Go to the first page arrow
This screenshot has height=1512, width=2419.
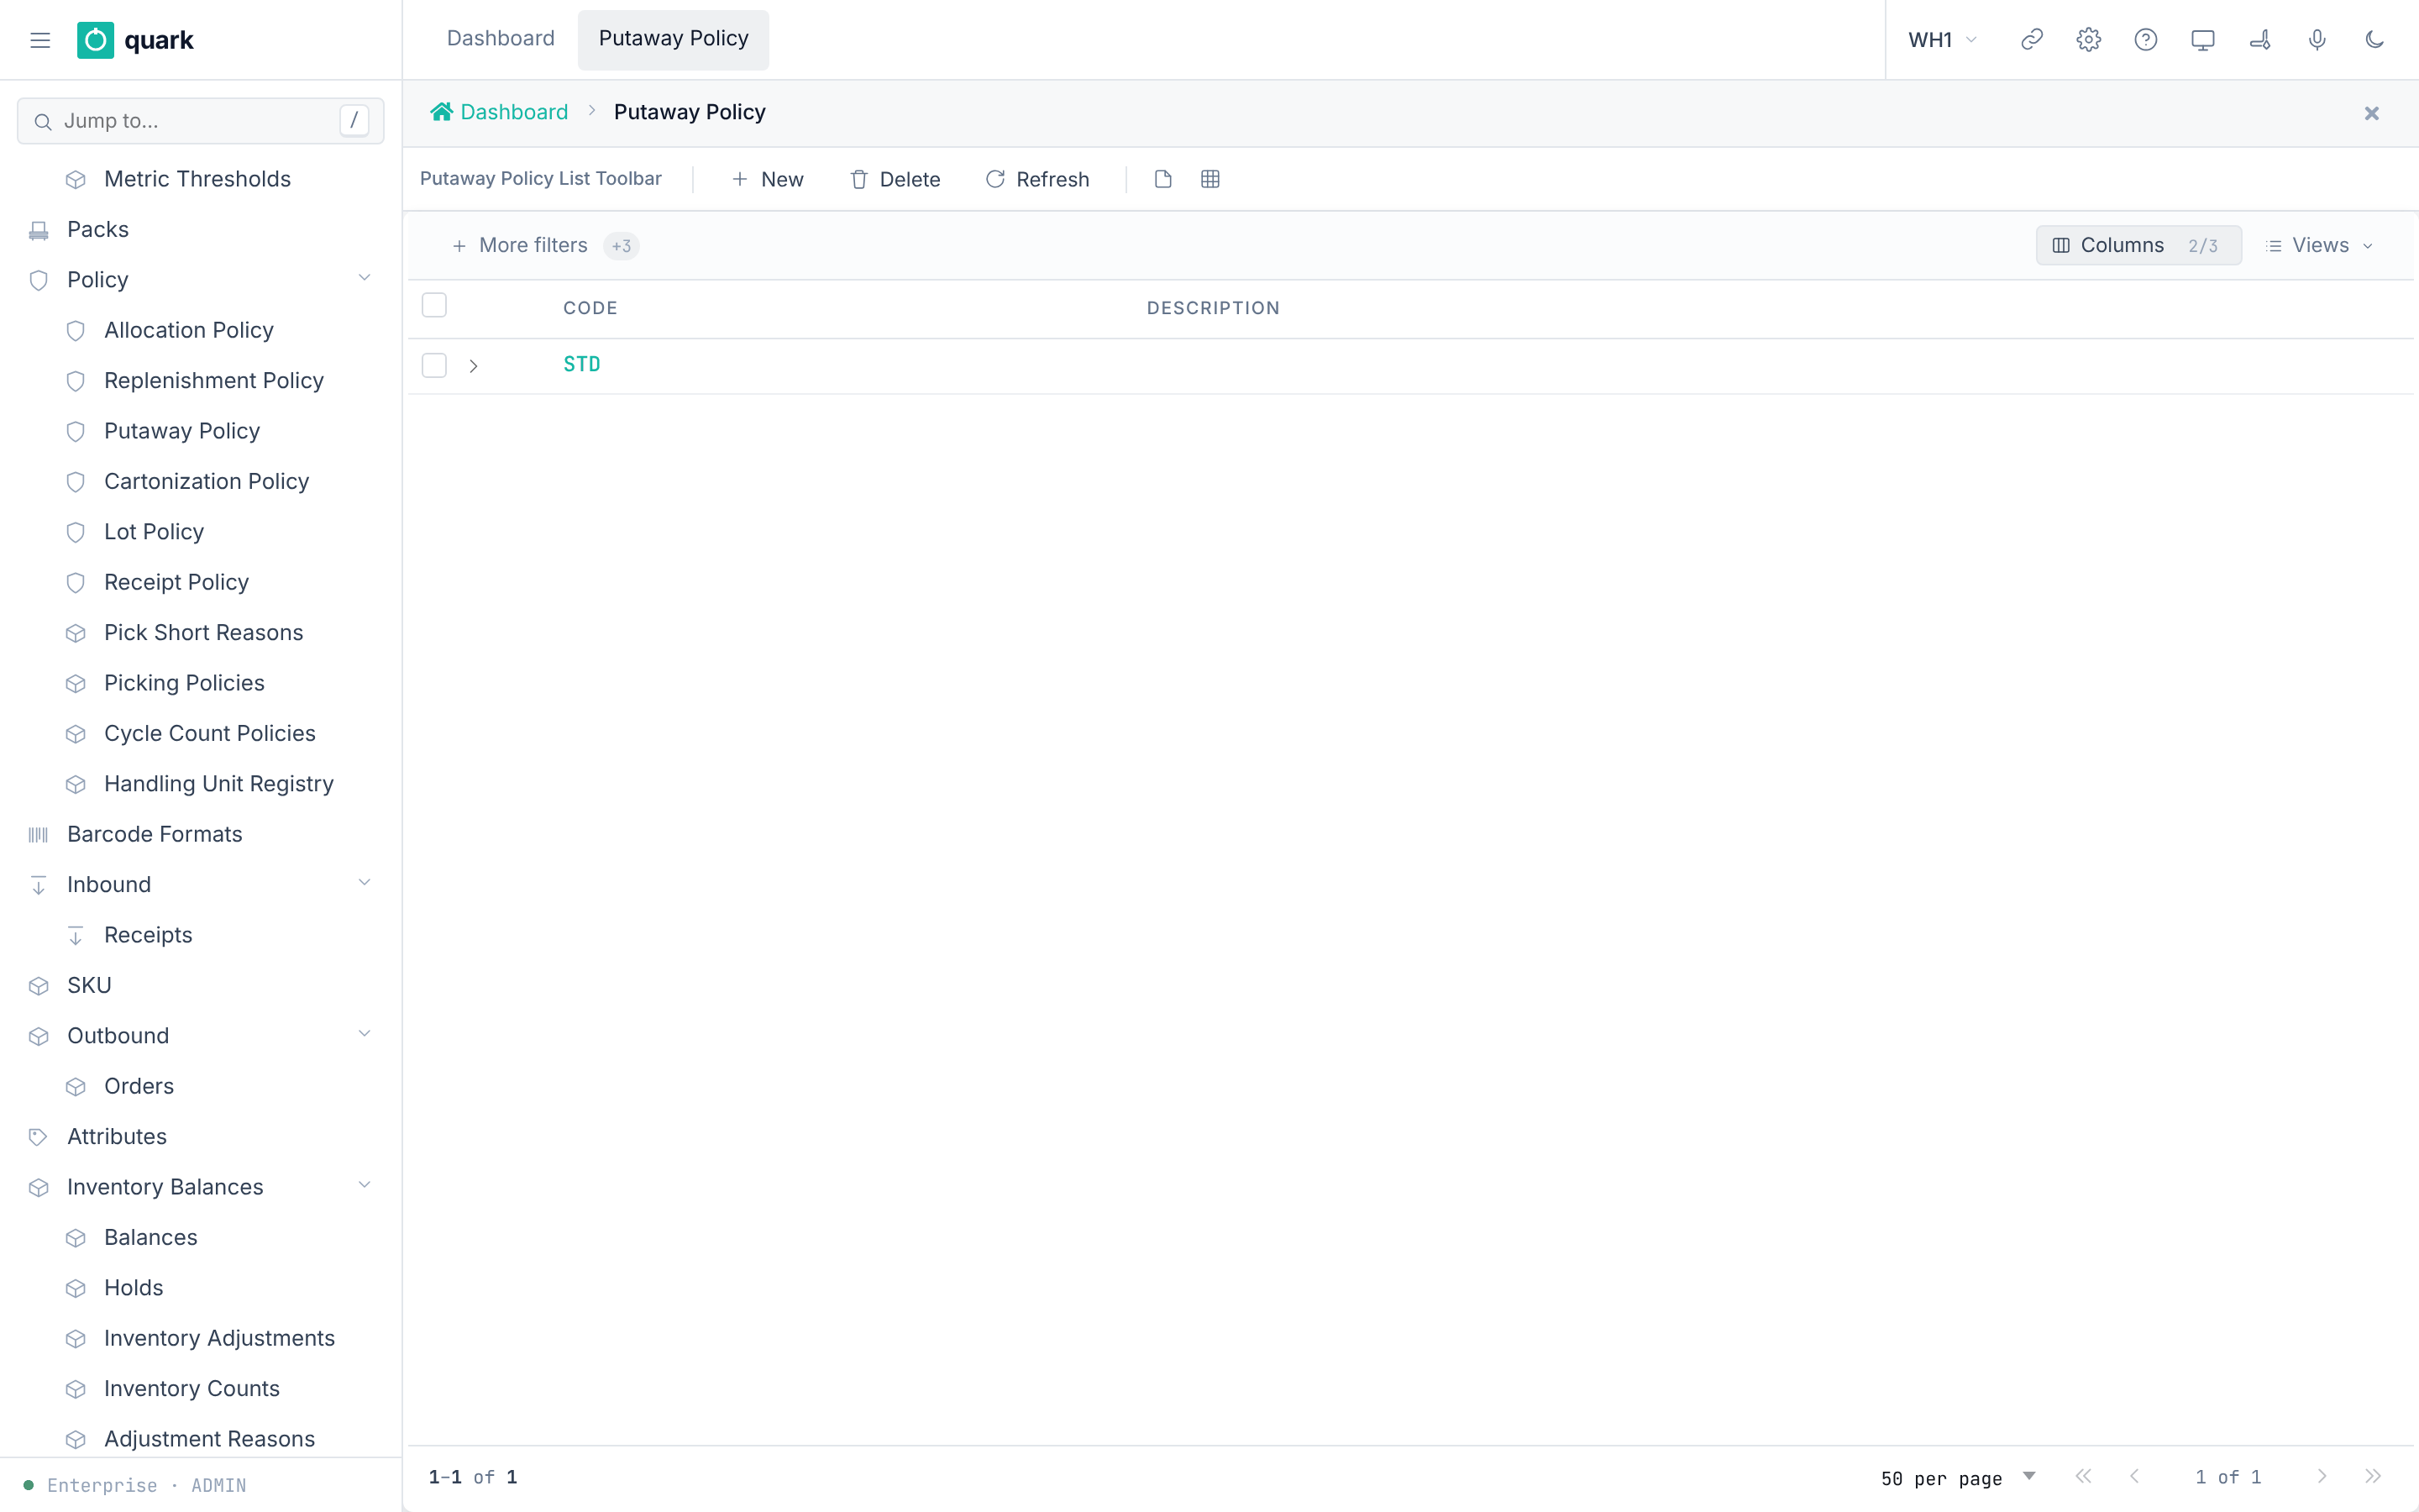click(2083, 1476)
